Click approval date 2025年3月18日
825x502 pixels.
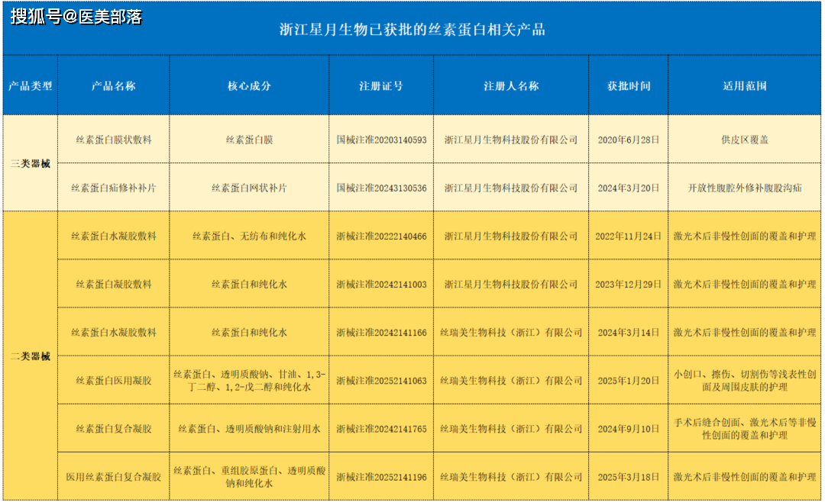629,477
